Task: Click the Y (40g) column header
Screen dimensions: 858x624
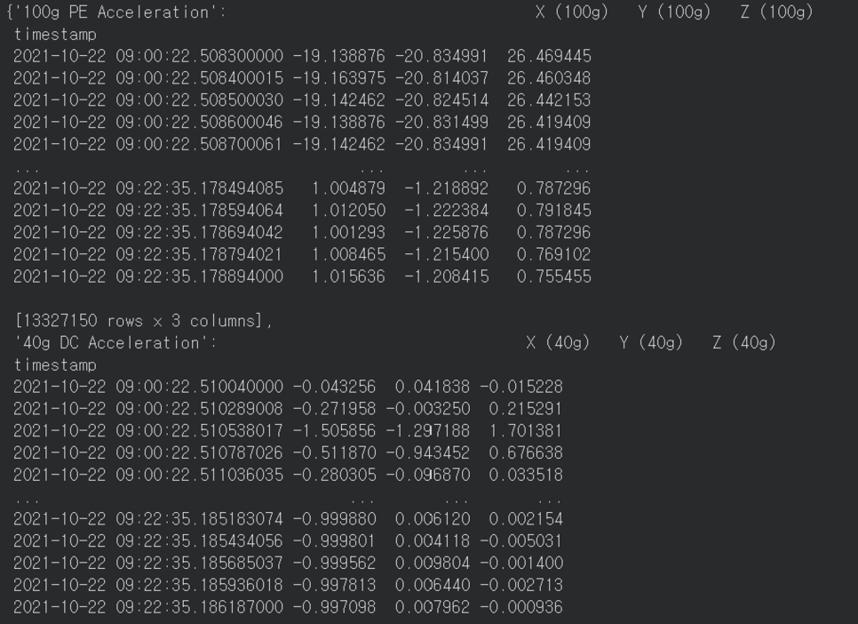Action: [651, 343]
